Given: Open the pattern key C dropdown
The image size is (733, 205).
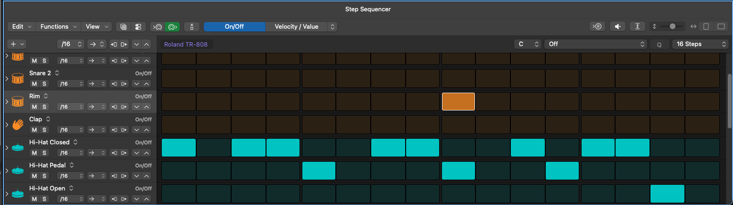Looking at the screenshot, I should (x=527, y=44).
